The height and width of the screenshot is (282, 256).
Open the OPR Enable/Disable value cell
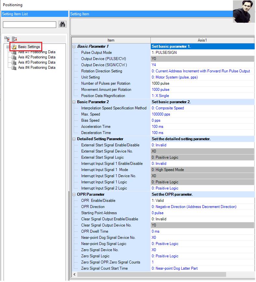click(x=202, y=201)
